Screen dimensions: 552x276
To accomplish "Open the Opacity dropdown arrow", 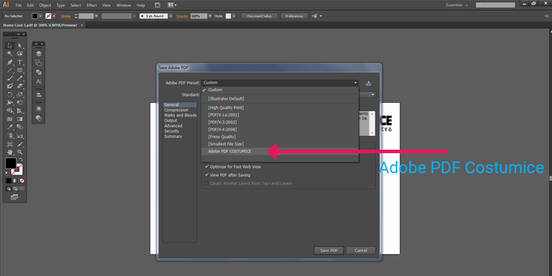I will [210, 16].
